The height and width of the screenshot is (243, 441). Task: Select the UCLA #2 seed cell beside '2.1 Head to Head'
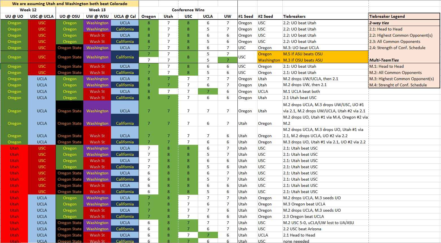point(270,235)
